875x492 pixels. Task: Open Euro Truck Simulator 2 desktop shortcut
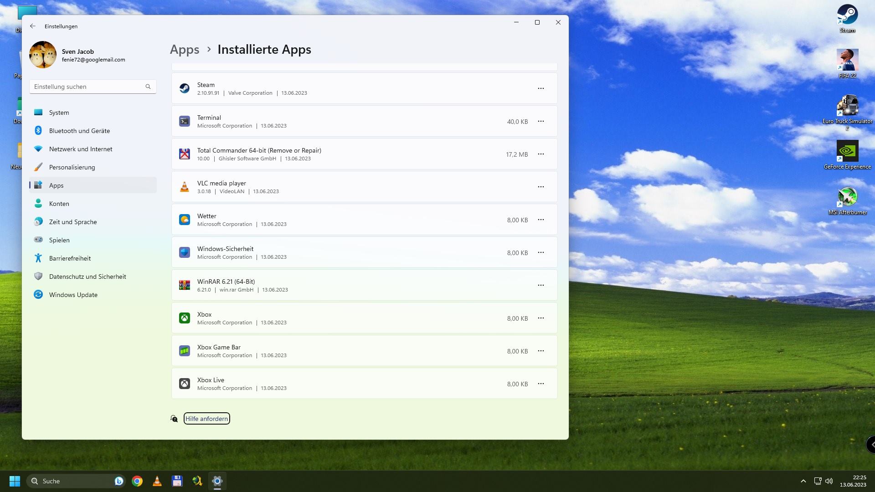(x=848, y=113)
